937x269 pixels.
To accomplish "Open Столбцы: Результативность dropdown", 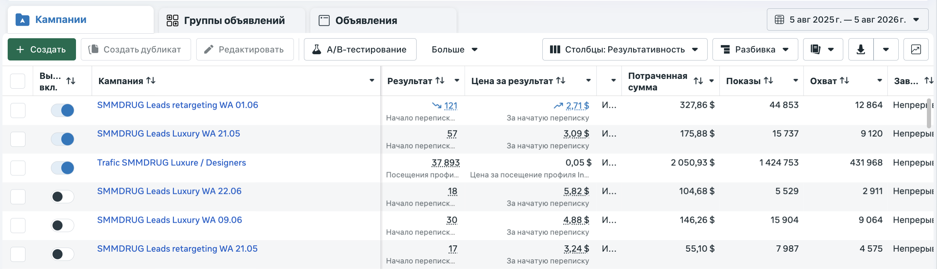I will (x=625, y=49).
